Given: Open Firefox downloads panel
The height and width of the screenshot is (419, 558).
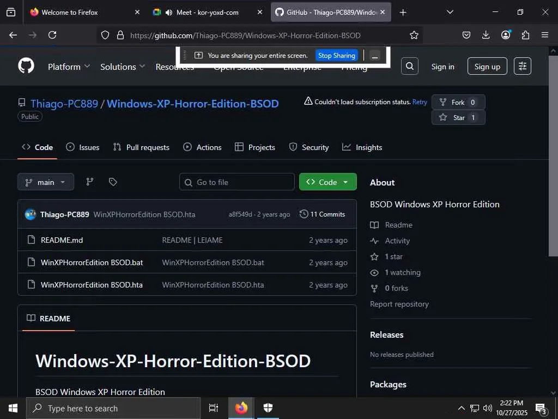Looking at the screenshot, I should [486, 35].
